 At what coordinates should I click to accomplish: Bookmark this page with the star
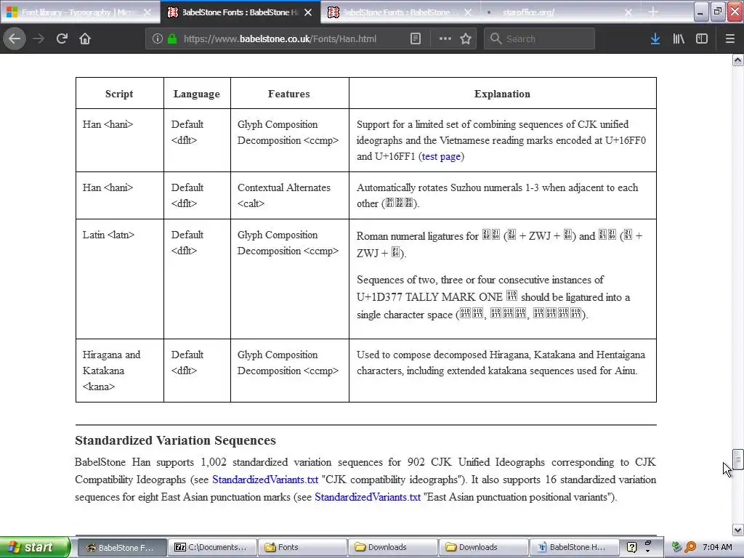click(x=466, y=39)
